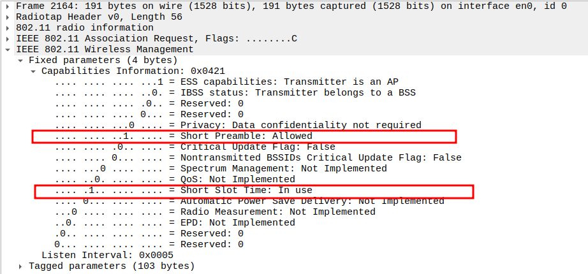The image size is (588, 274).
Task: Select Listen Interval: 0x0005 field
Action: [107, 255]
